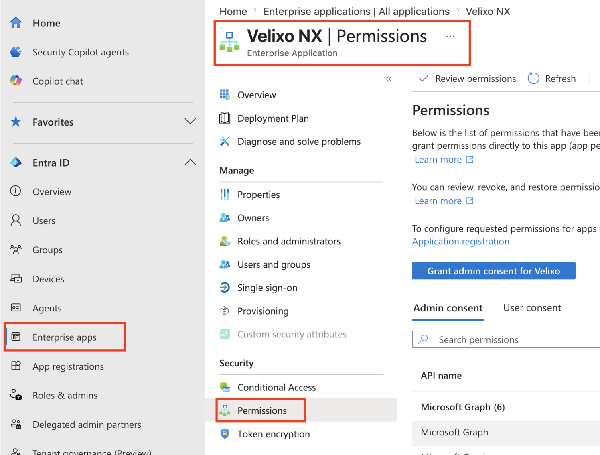The width and height of the screenshot is (600, 455).
Task: Click the Copilot chat icon
Action: (16, 81)
